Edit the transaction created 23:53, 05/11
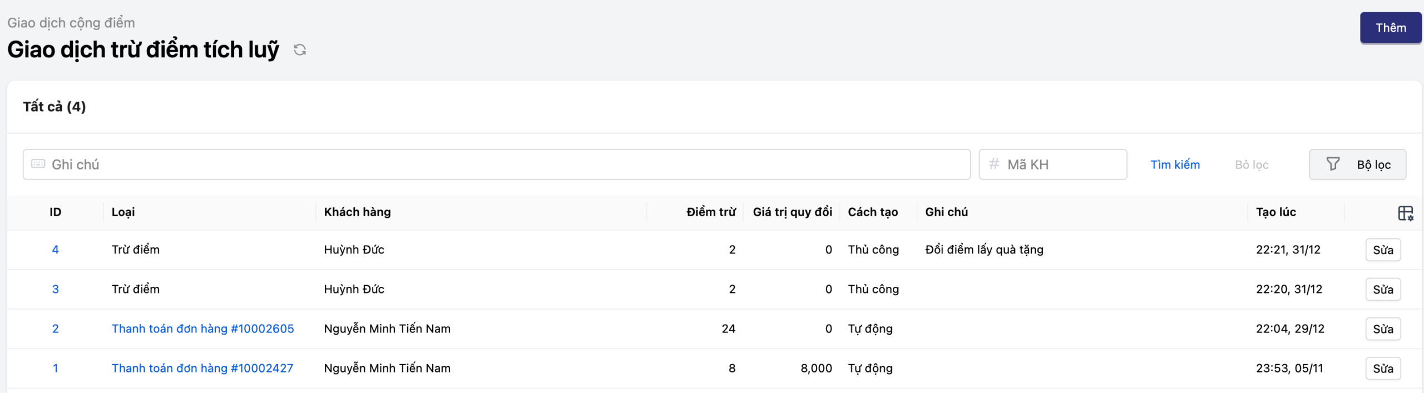This screenshot has height=393, width=1424. (x=1382, y=368)
